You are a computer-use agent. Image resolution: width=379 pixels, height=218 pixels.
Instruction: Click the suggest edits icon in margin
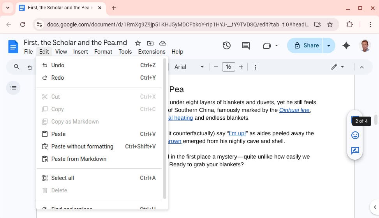click(355, 150)
